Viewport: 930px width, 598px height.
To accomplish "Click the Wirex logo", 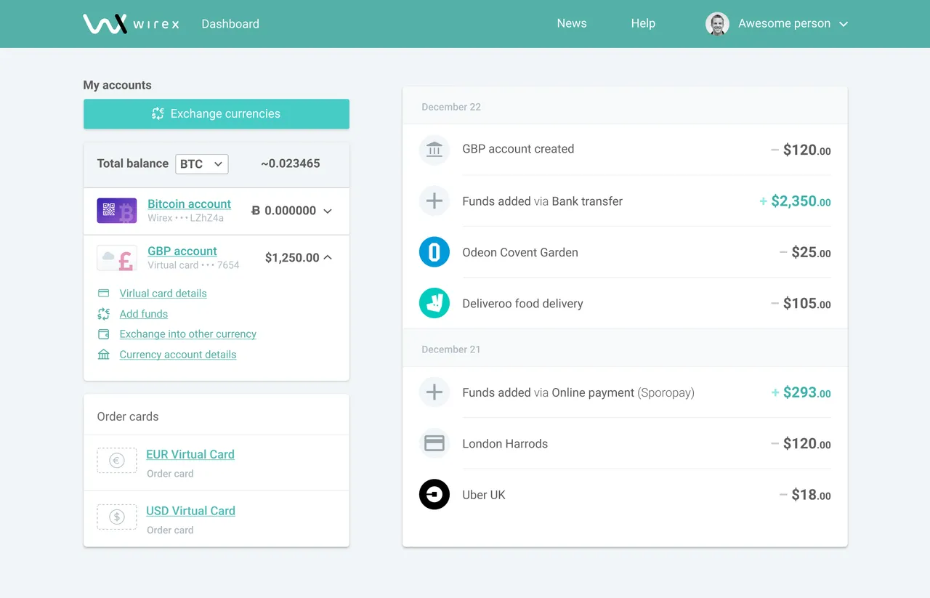I will [131, 24].
